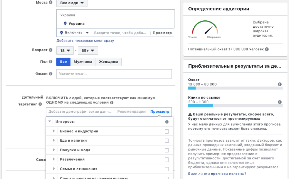Click the location pin next to Украина
The width and height of the screenshot is (289, 179).
coord(65,23)
